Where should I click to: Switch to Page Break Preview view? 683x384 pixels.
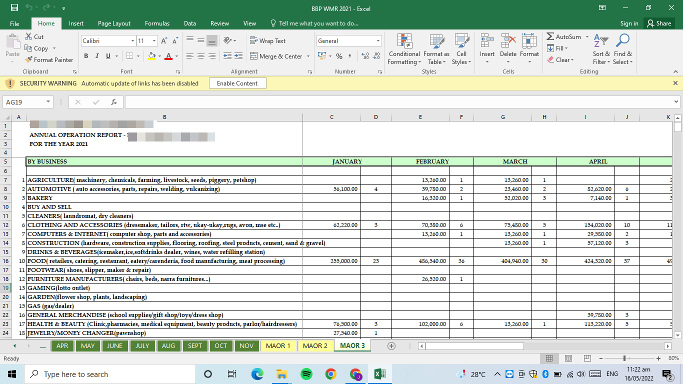coord(587,358)
